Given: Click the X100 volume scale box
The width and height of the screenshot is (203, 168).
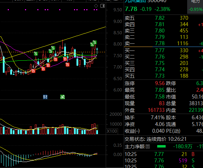Looking at the screenshot, I should [112, 131].
